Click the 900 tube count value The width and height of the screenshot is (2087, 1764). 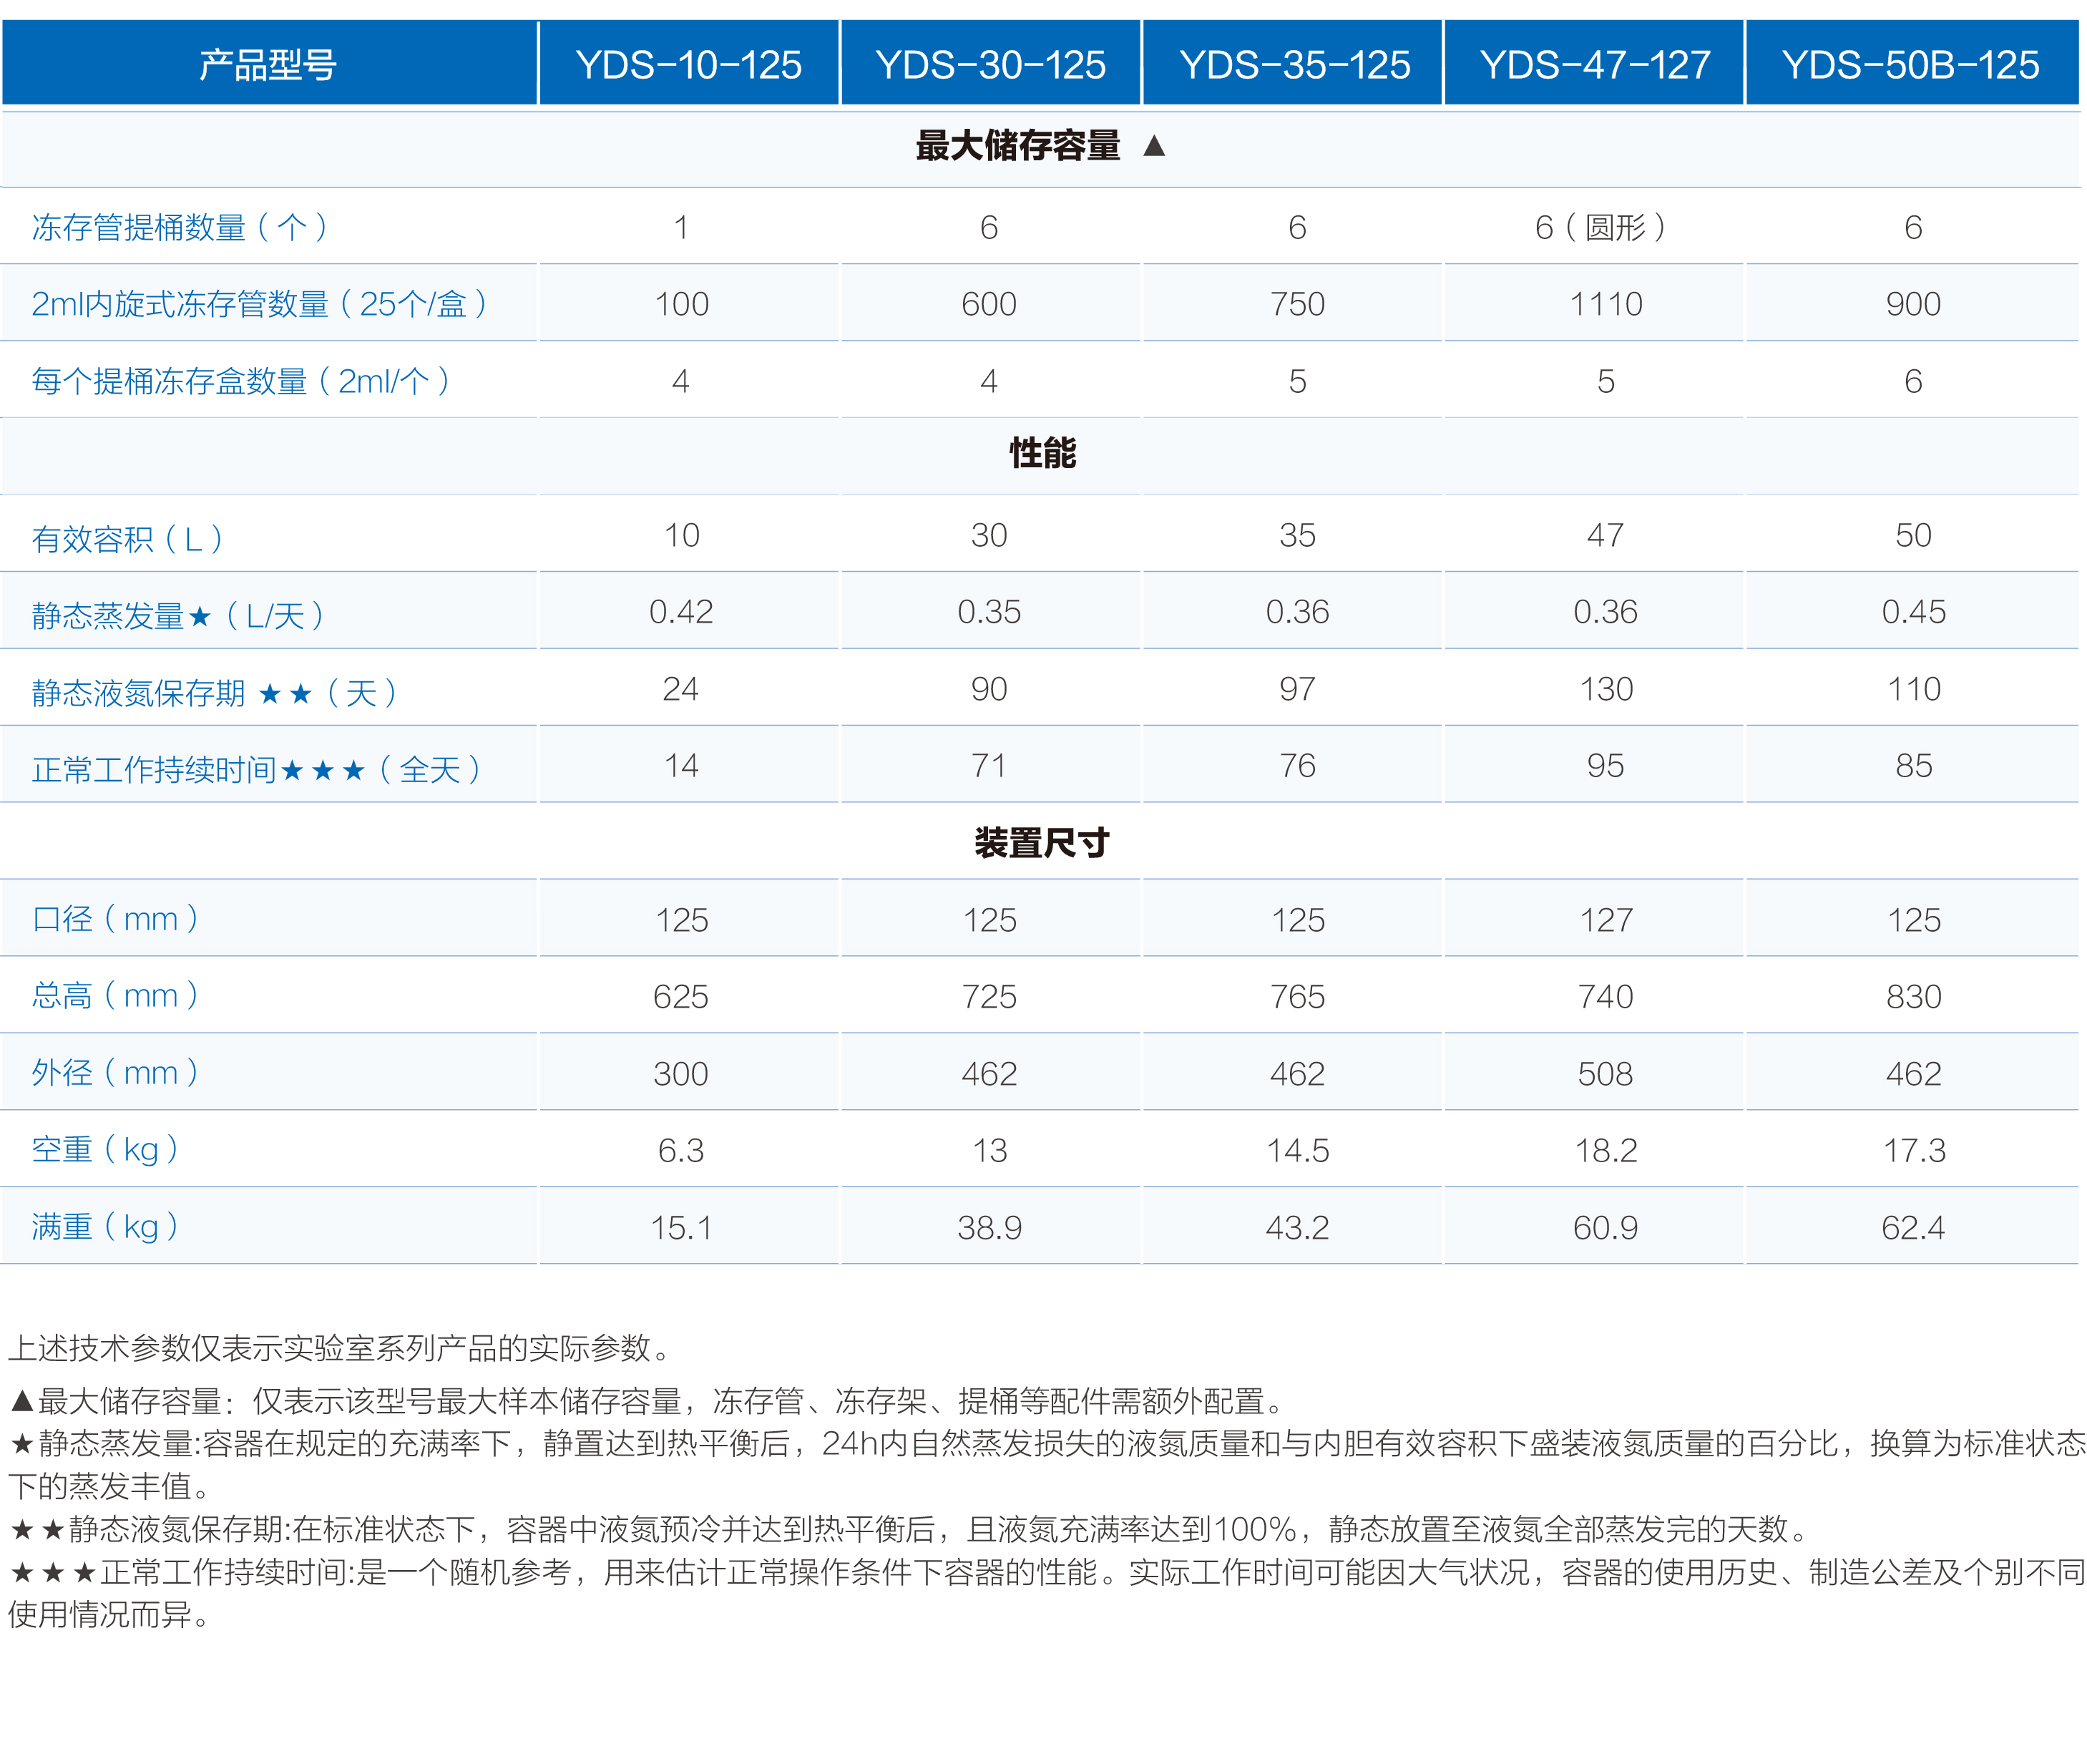1913,304
